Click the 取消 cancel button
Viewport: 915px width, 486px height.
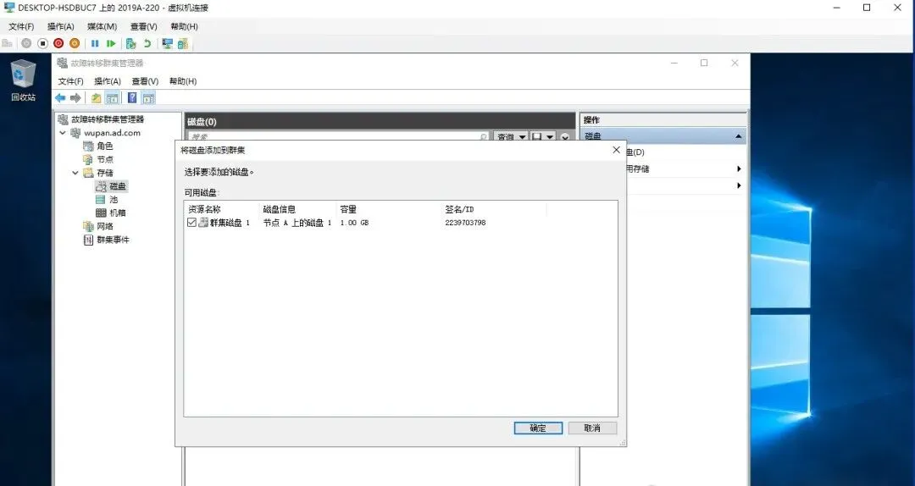pyautogui.click(x=592, y=428)
